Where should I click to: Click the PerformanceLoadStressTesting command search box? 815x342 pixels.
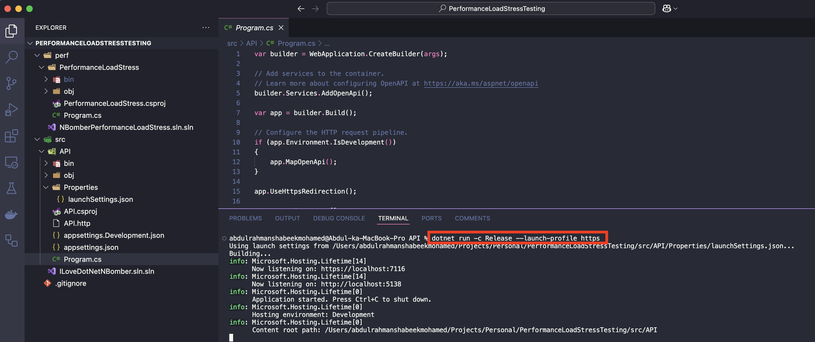point(491,8)
